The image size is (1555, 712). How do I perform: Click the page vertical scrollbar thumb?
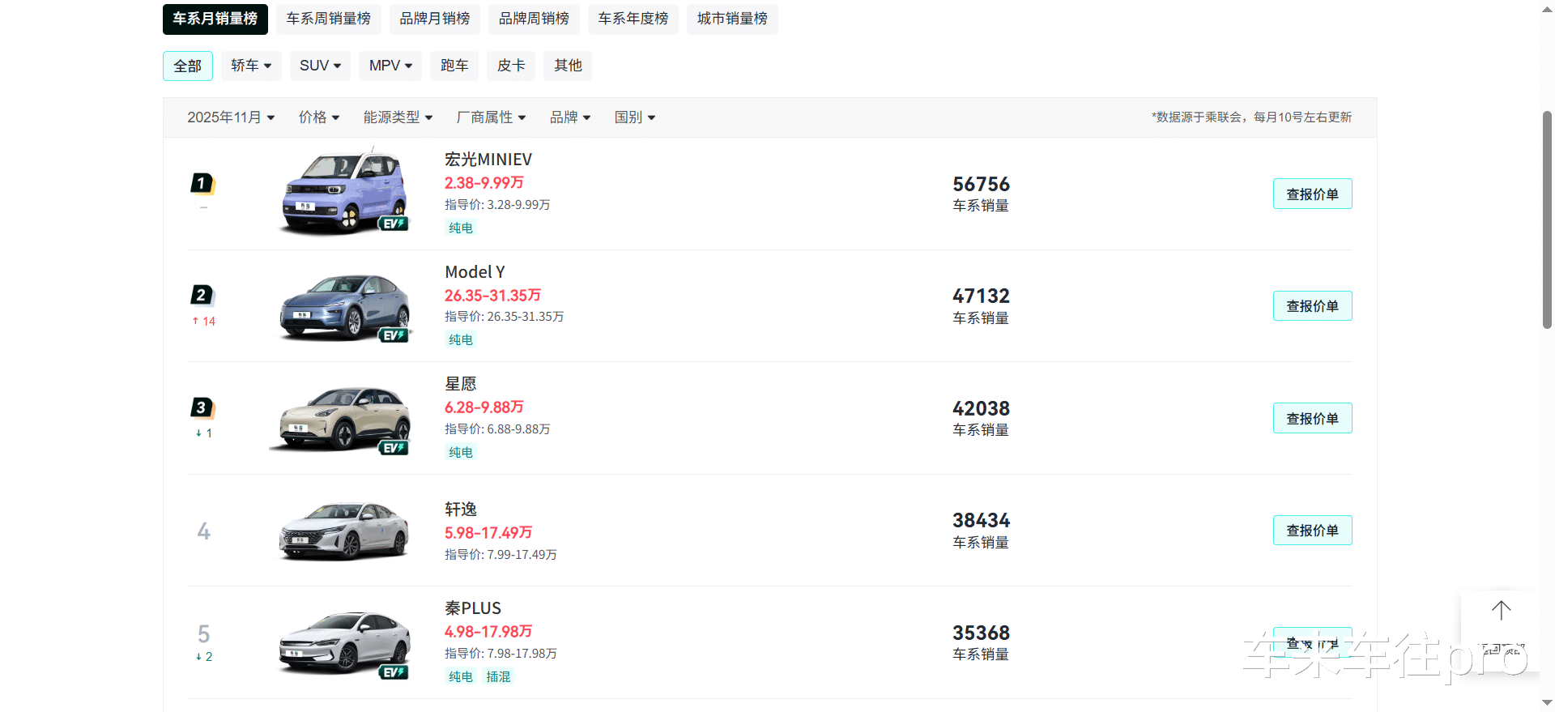coord(1547,219)
